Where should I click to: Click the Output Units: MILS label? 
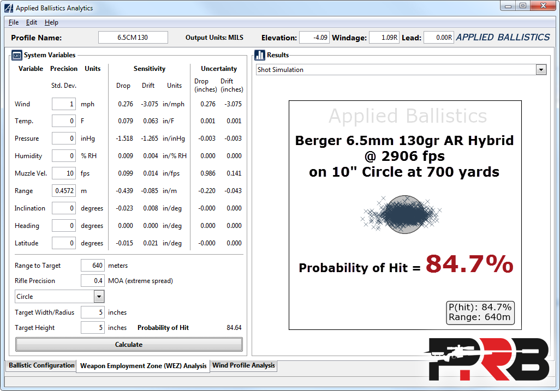(x=215, y=38)
